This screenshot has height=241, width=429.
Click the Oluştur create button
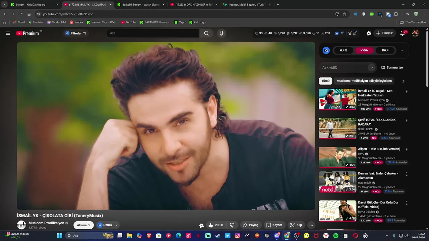tap(384, 33)
